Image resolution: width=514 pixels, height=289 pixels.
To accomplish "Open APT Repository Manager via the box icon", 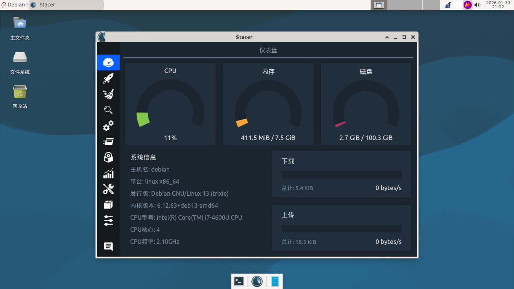I will (x=108, y=205).
